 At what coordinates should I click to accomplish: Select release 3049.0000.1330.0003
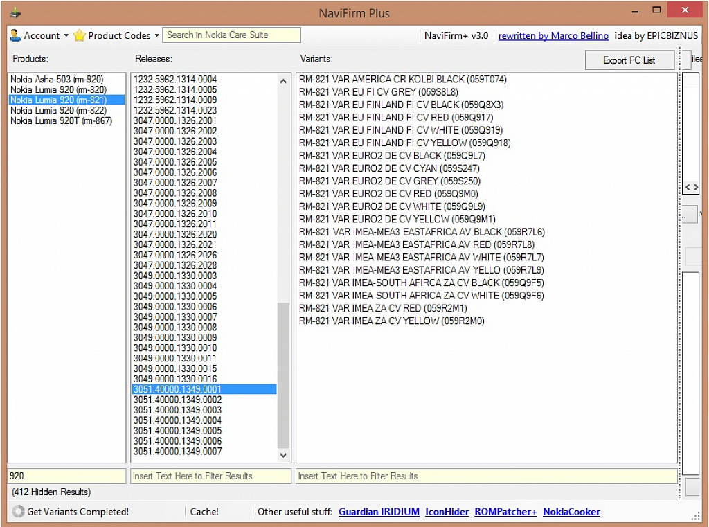click(x=204, y=276)
